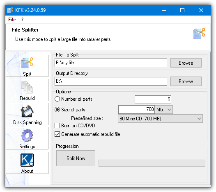Open the ? help menu
216x192 pixels.
coord(22,20)
